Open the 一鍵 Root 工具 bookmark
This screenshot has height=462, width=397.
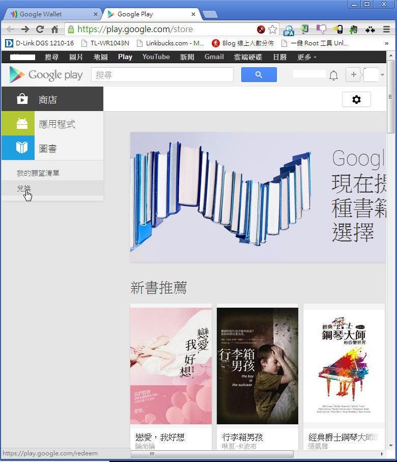[x=315, y=43]
